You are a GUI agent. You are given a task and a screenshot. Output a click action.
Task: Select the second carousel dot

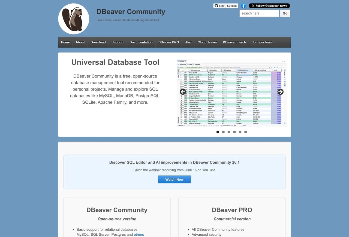click(223, 132)
